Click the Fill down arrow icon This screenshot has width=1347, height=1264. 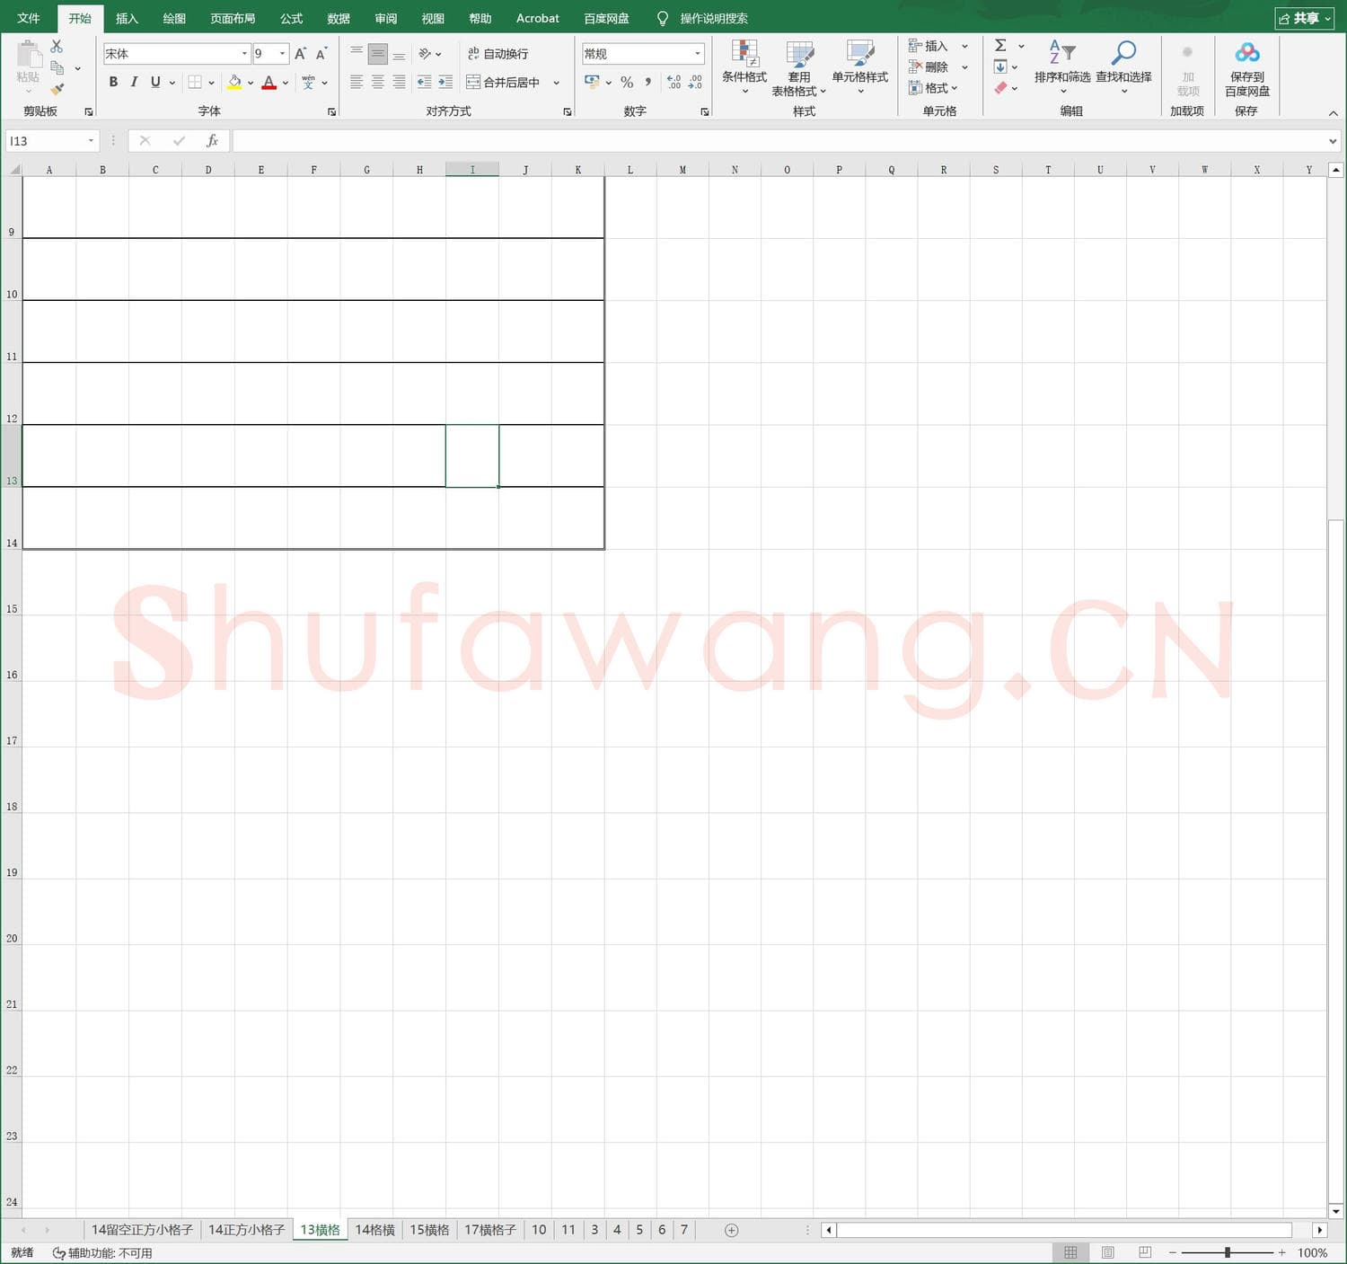point(1000,67)
